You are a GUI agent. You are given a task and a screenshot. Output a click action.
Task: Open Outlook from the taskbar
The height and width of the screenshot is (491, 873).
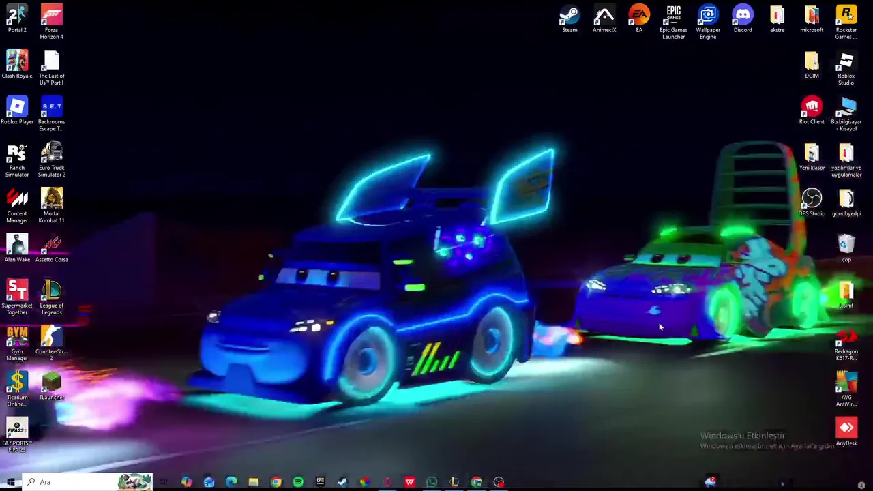click(209, 482)
